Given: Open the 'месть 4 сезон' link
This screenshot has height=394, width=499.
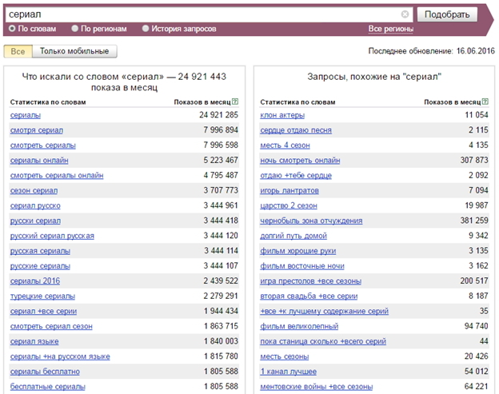Looking at the screenshot, I should click(x=285, y=145).
